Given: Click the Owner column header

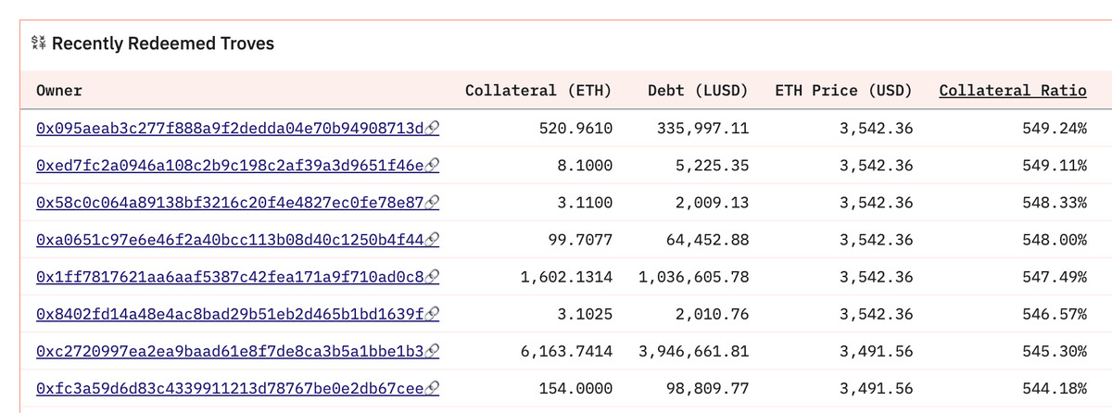Looking at the screenshot, I should 59,90.
